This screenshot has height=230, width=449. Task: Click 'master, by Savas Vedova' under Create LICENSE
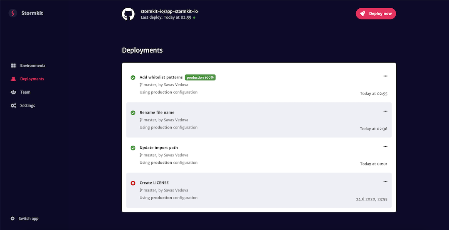pyautogui.click(x=166, y=190)
